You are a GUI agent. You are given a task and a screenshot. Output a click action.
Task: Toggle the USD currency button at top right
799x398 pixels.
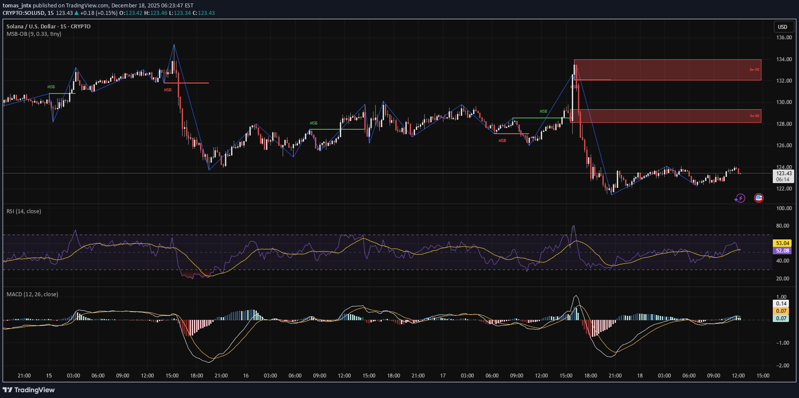tap(783, 27)
